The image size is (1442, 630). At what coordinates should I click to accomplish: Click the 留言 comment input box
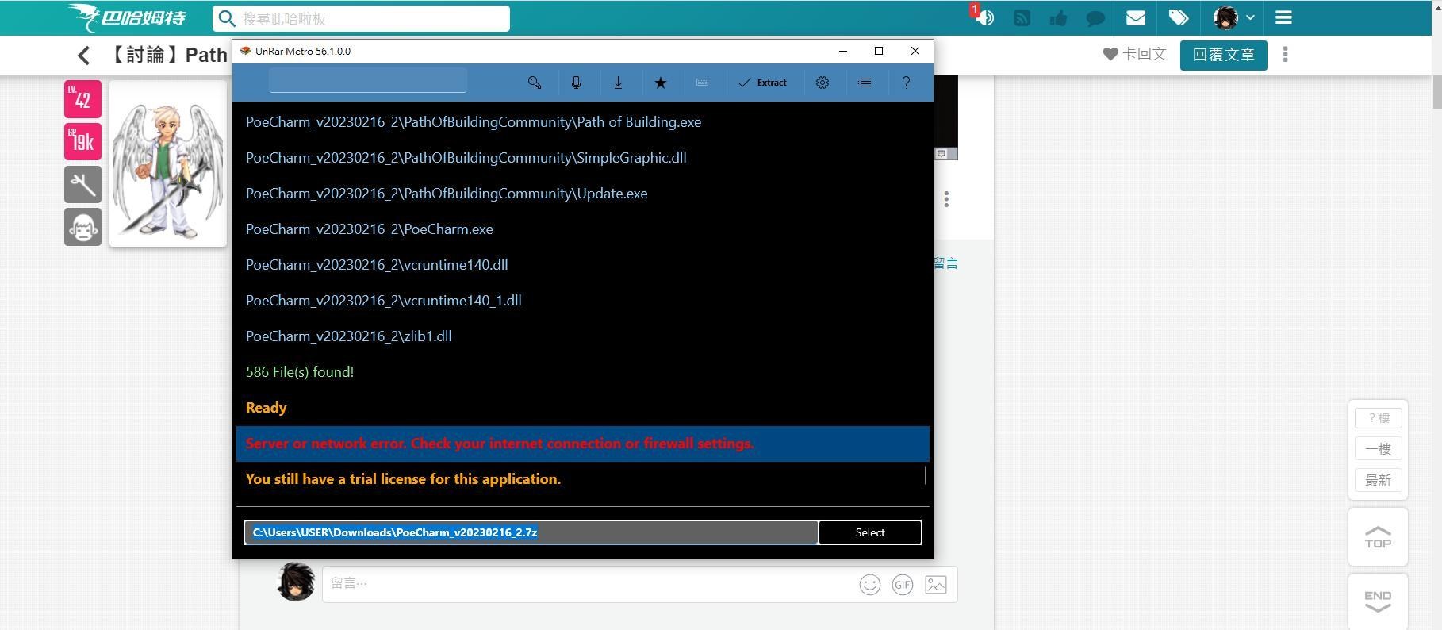coord(587,584)
